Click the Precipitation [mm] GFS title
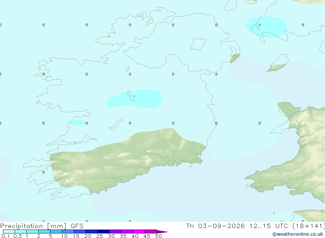This screenshot has height=238, width=325. 42,226
